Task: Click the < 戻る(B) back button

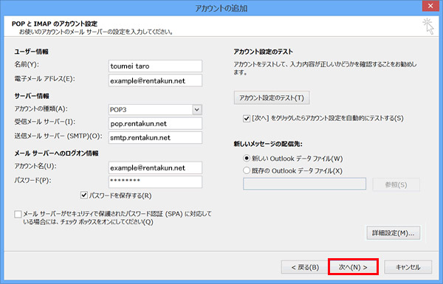Action: 305,267
